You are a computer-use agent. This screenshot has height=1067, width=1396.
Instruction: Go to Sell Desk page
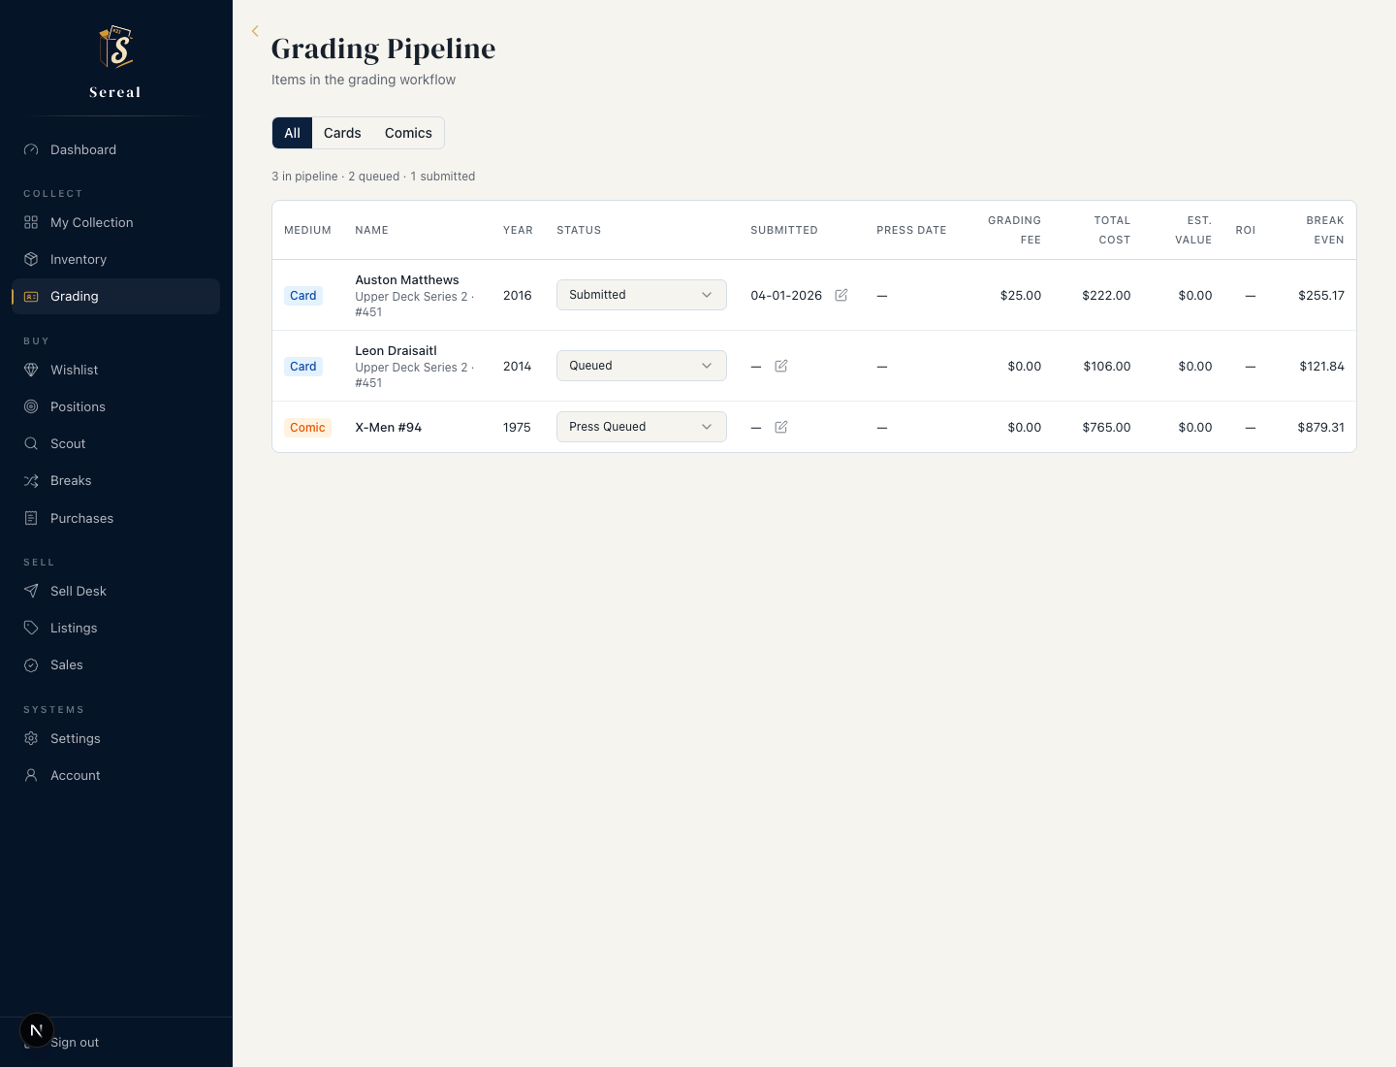[115, 591]
